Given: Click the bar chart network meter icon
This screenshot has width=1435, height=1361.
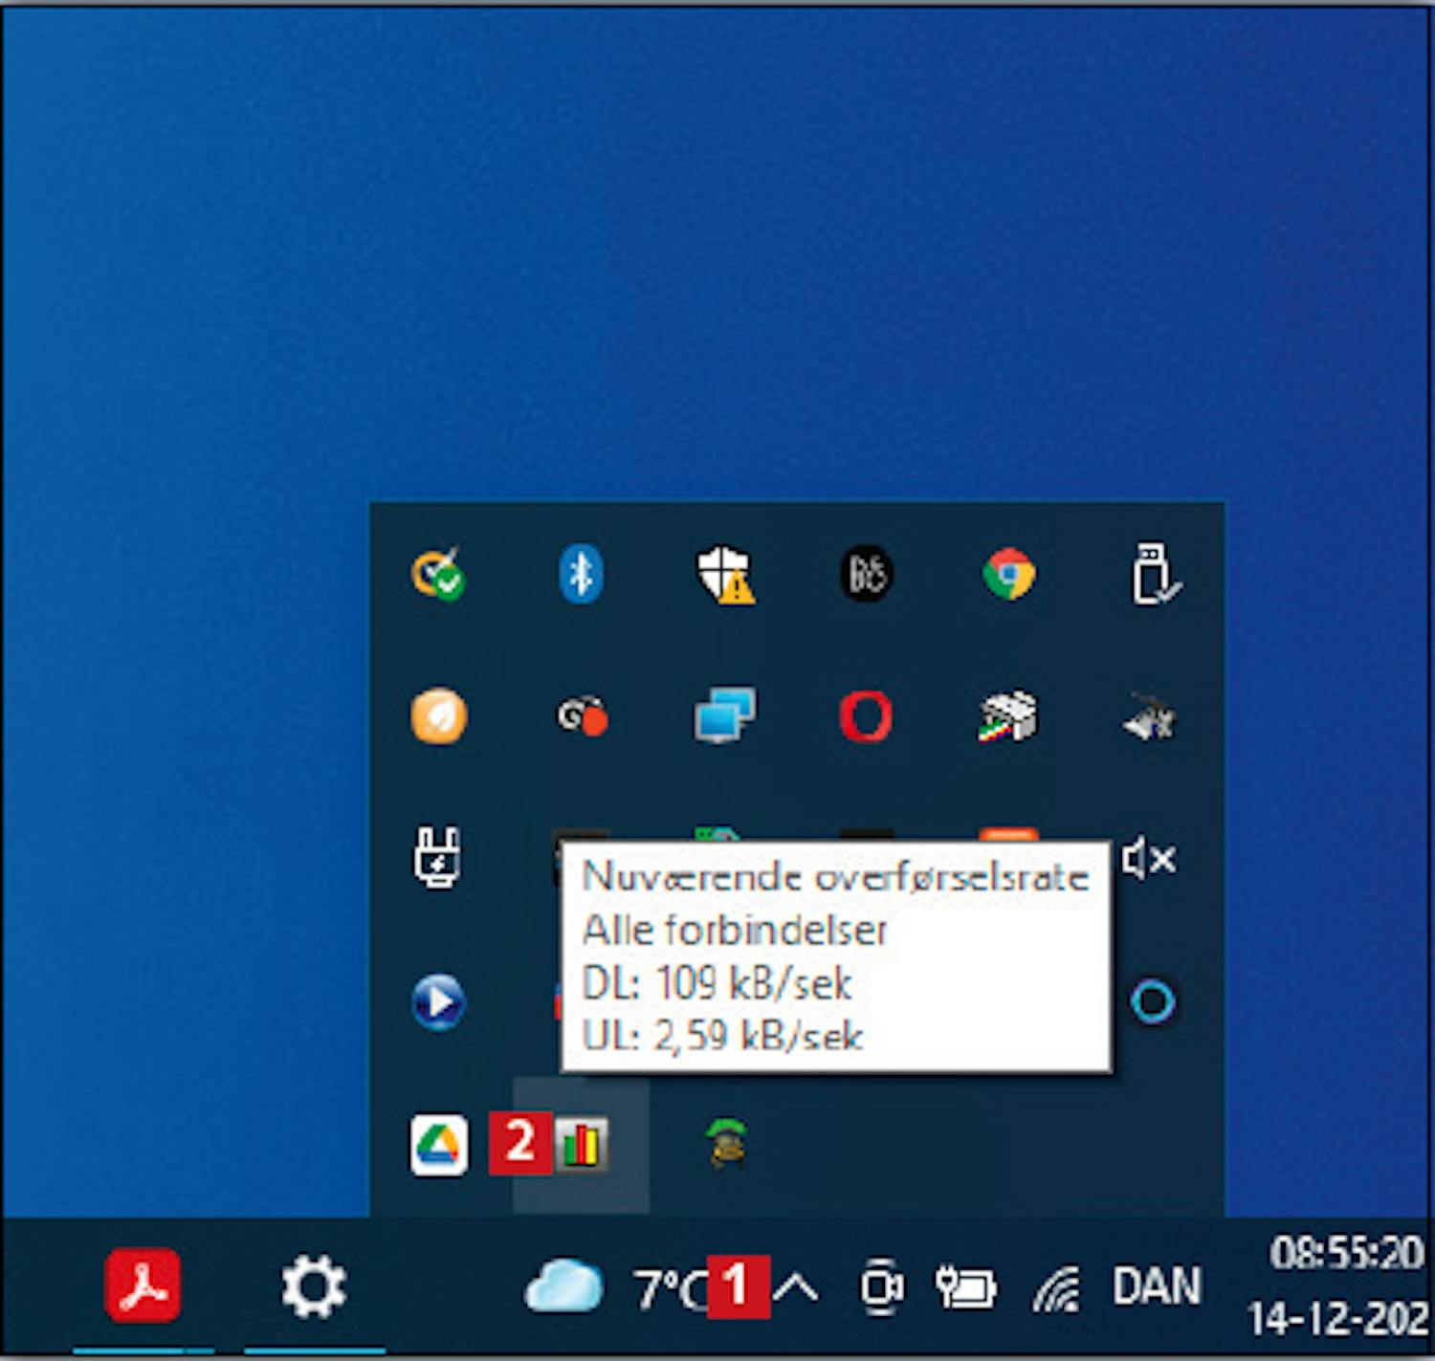Looking at the screenshot, I should coord(582,1145).
